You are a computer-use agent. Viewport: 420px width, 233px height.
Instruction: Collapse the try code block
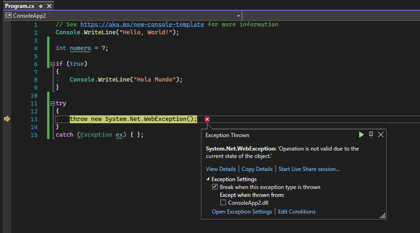tap(52, 103)
